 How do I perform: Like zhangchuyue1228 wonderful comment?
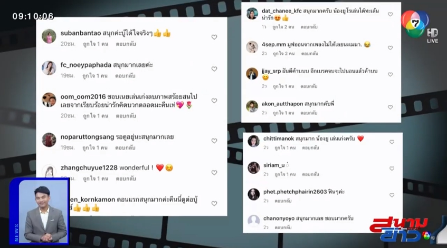click(x=214, y=173)
